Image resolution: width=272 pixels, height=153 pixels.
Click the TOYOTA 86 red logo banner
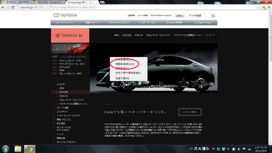click(70, 35)
